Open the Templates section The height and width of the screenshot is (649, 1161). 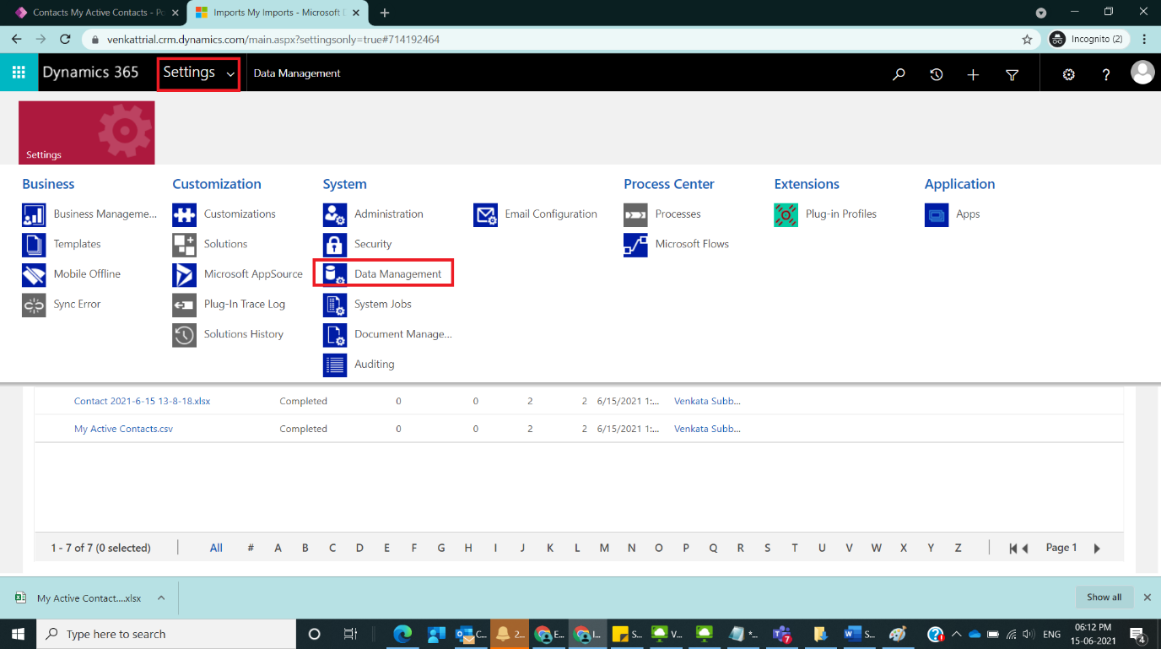(78, 244)
